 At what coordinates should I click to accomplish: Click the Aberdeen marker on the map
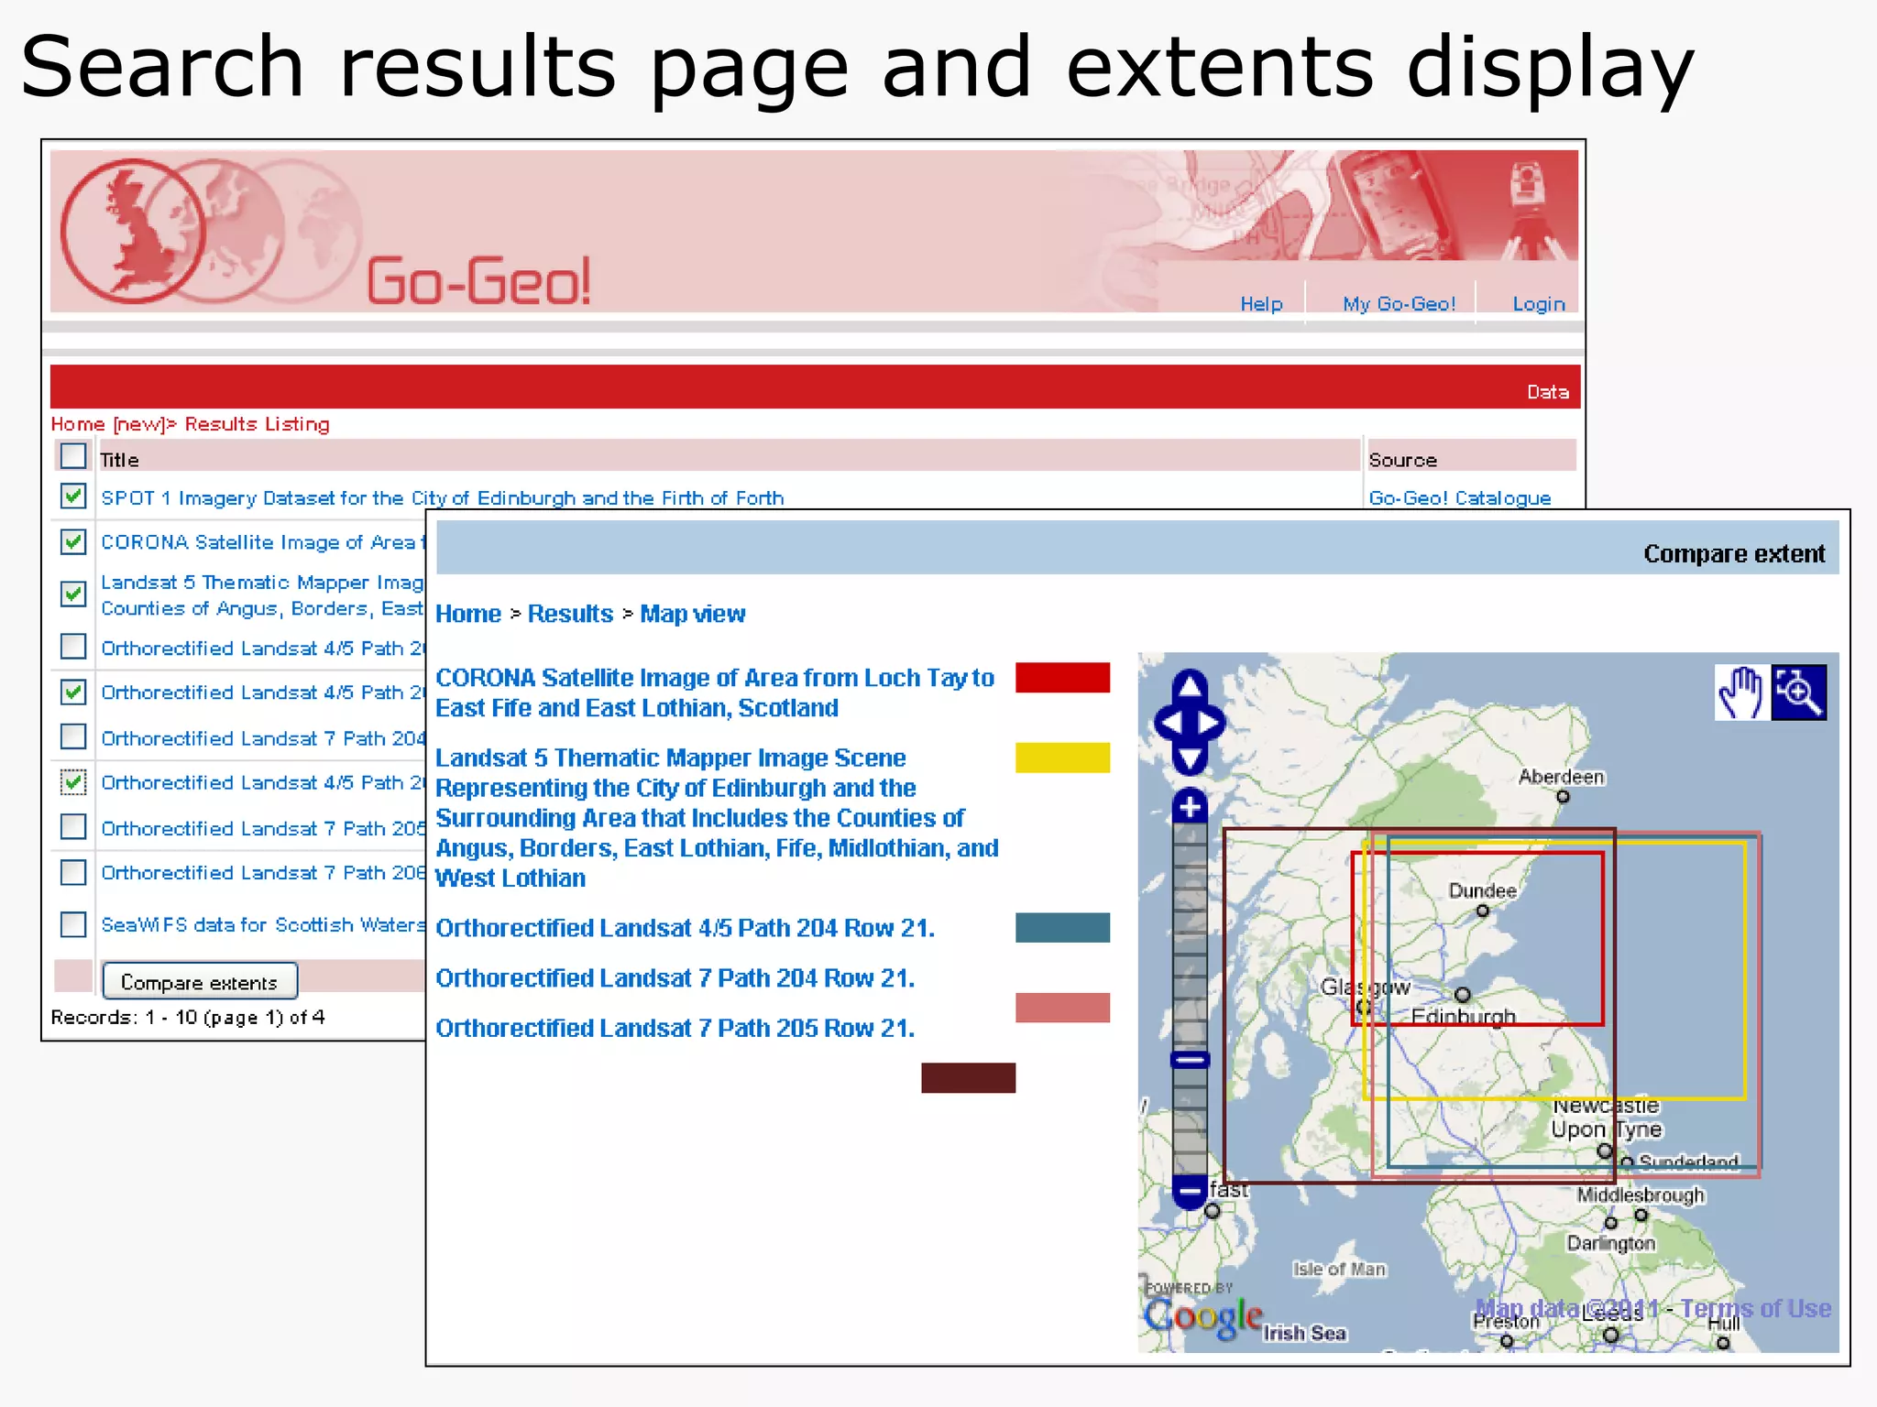(1563, 797)
